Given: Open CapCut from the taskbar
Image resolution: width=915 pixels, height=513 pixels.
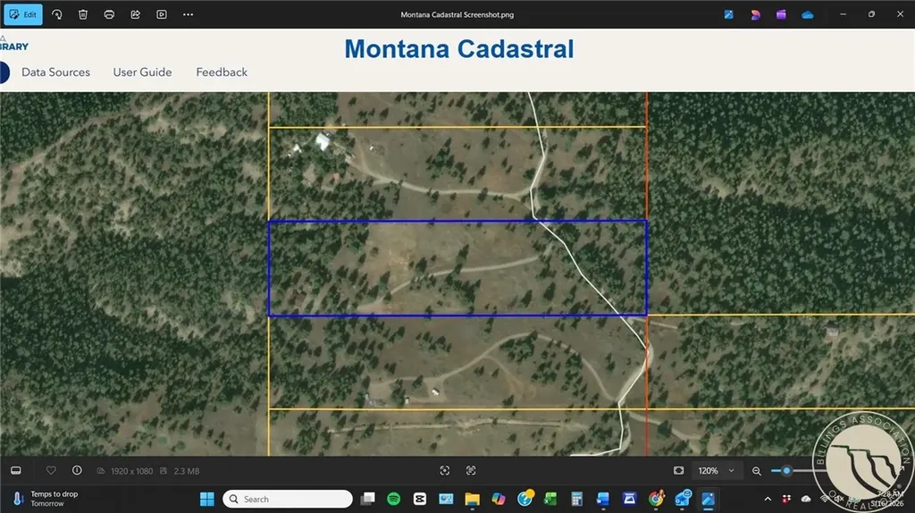Looking at the screenshot, I should point(420,499).
